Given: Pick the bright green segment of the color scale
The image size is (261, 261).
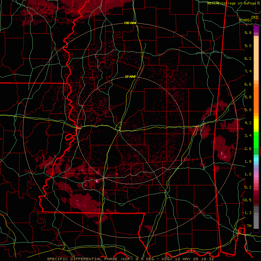Looking at the screenshot, I should (x=256, y=140).
